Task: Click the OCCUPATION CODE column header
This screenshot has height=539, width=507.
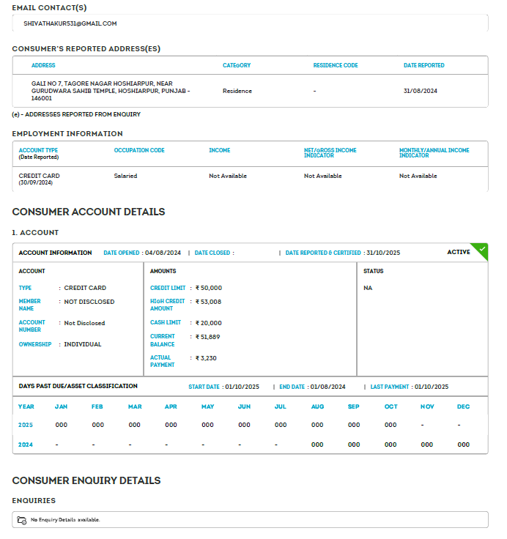Action: (139, 150)
